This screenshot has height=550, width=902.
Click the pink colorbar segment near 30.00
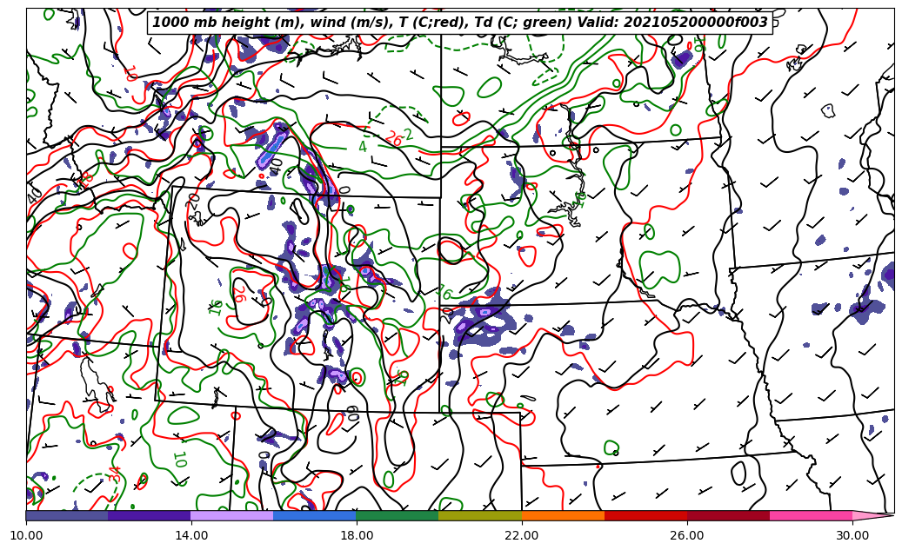click(811, 515)
